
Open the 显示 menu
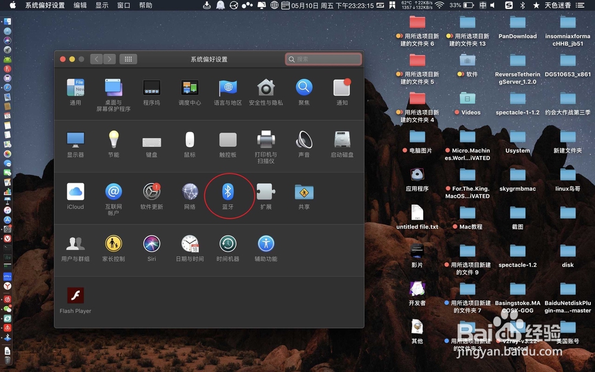(102, 5)
